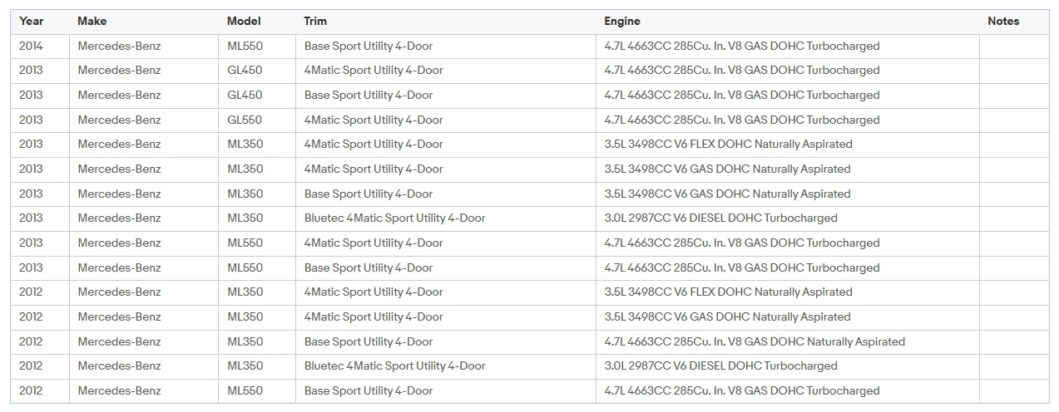Click ML550 in the 2014 row
This screenshot has width=1059, height=412.
pos(257,47)
